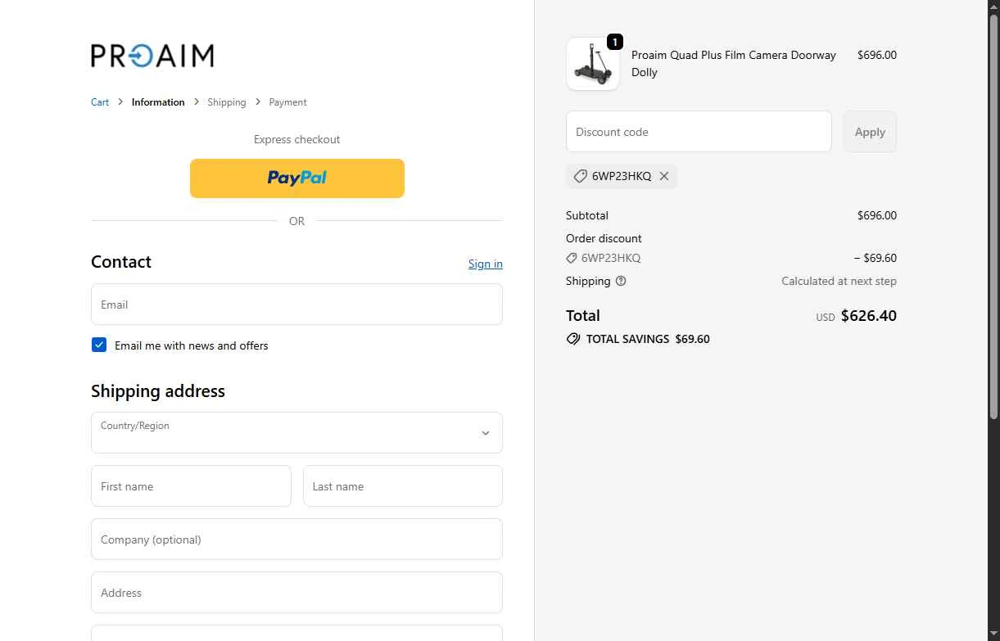Click the product price $696.00

tap(877, 55)
